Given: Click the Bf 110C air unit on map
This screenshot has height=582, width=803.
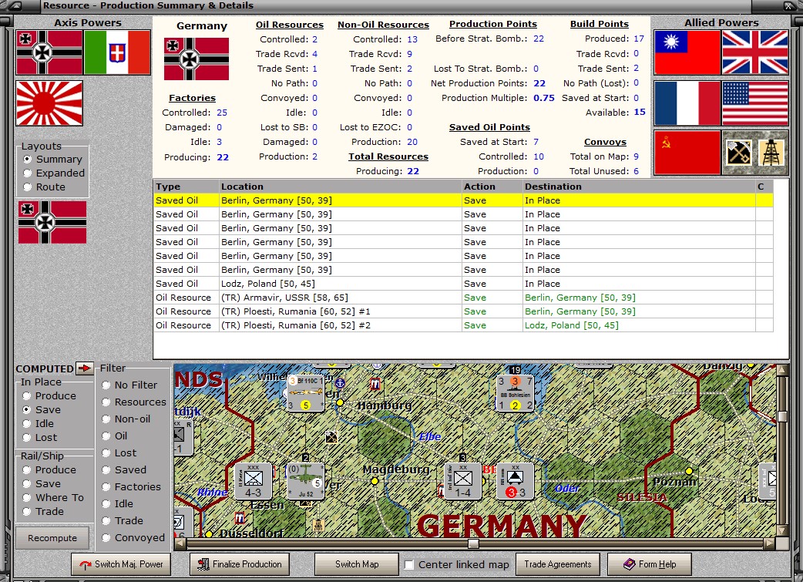Looking at the screenshot, I should tap(306, 393).
